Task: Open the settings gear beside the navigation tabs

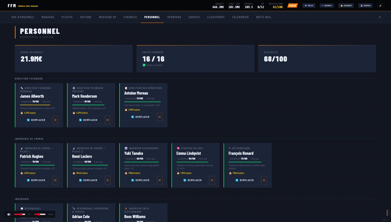Action: (x=380, y=17)
